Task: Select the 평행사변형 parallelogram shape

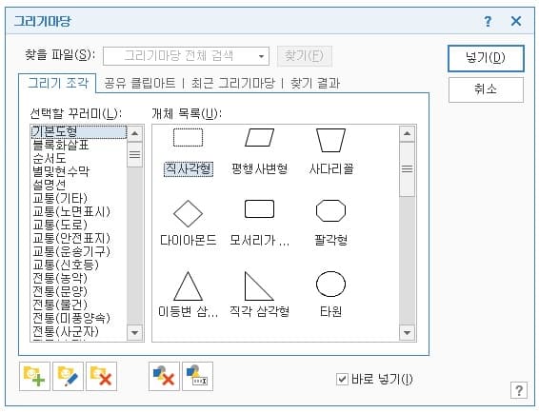Action: [260, 137]
